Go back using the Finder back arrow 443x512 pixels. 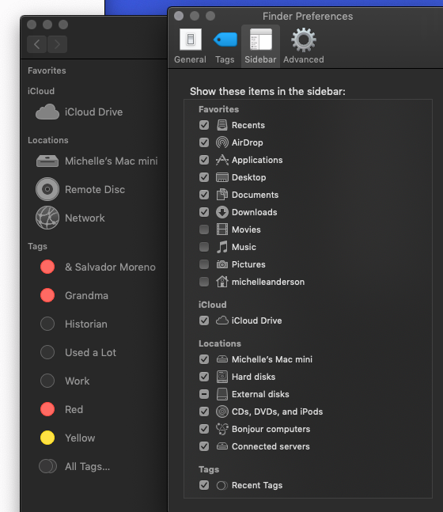click(x=37, y=44)
